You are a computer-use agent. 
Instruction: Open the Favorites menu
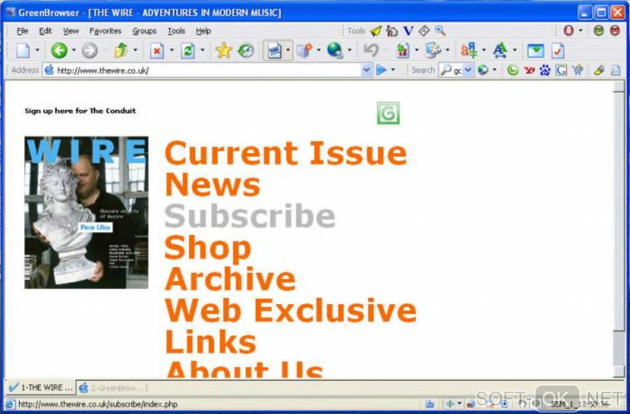105,31
